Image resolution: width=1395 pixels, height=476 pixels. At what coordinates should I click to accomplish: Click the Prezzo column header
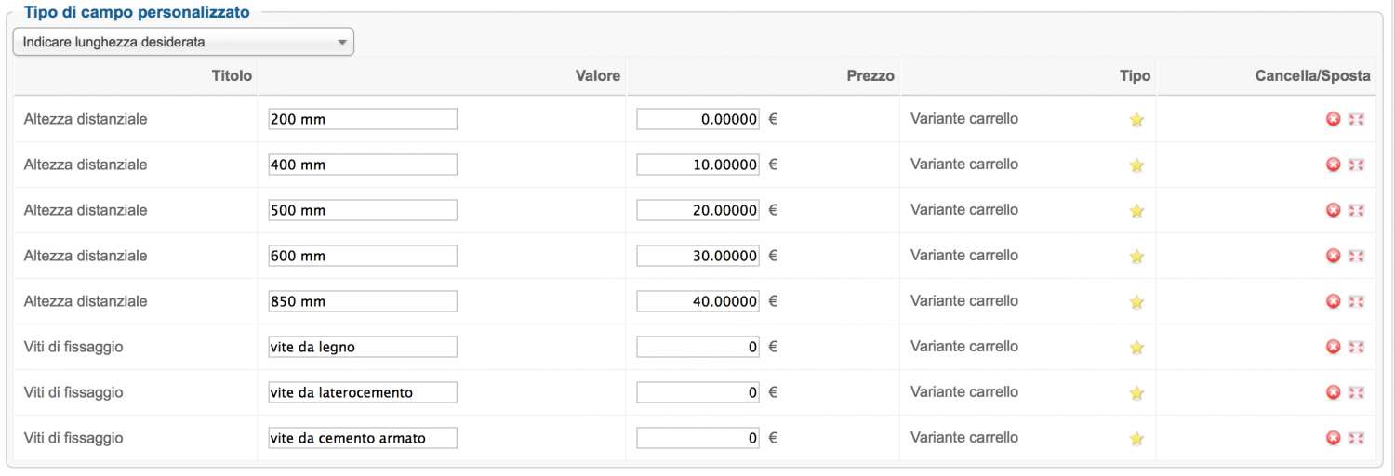870,76
